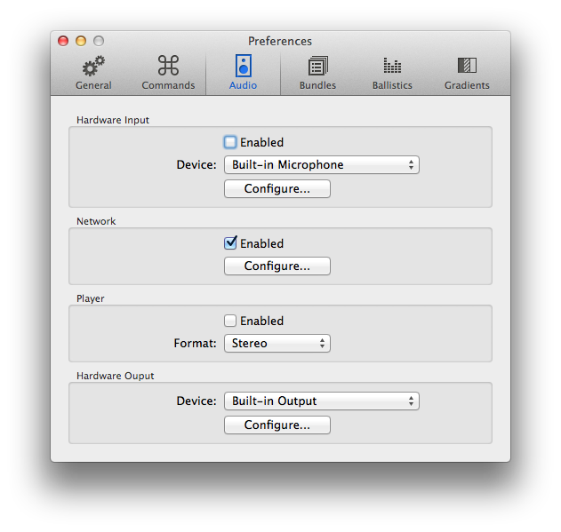The width and height of the screenshot is (561, 532).
Task: Open the General preferences gear icon
Action: click(93, 67)
